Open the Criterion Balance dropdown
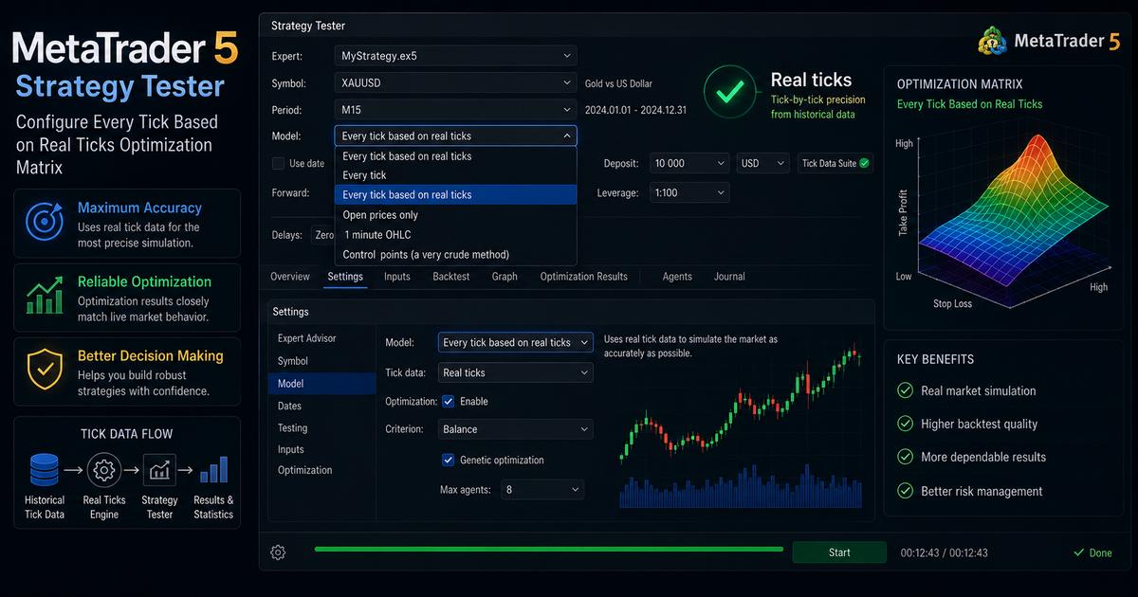 pyautogui.click(x=516, y=429)
